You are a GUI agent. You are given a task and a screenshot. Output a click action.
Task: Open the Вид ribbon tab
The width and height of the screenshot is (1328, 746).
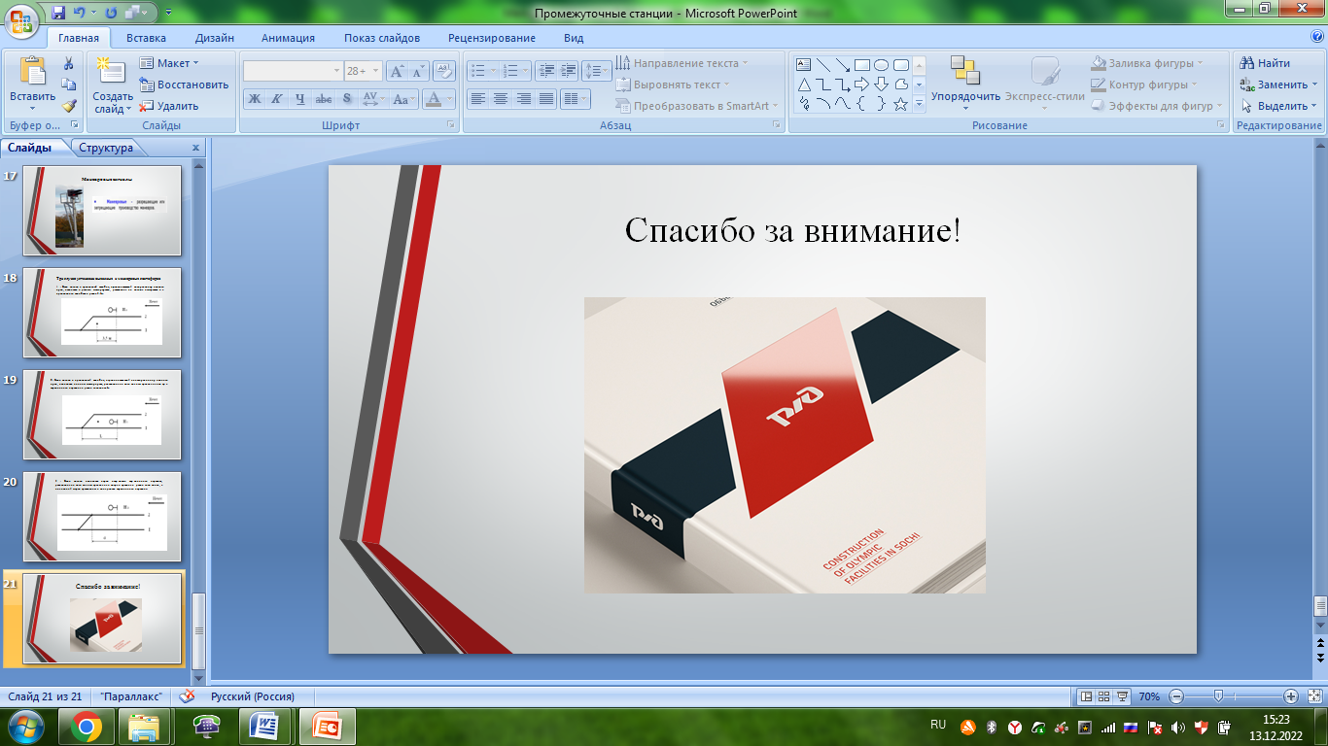click(x=574, y=38)
